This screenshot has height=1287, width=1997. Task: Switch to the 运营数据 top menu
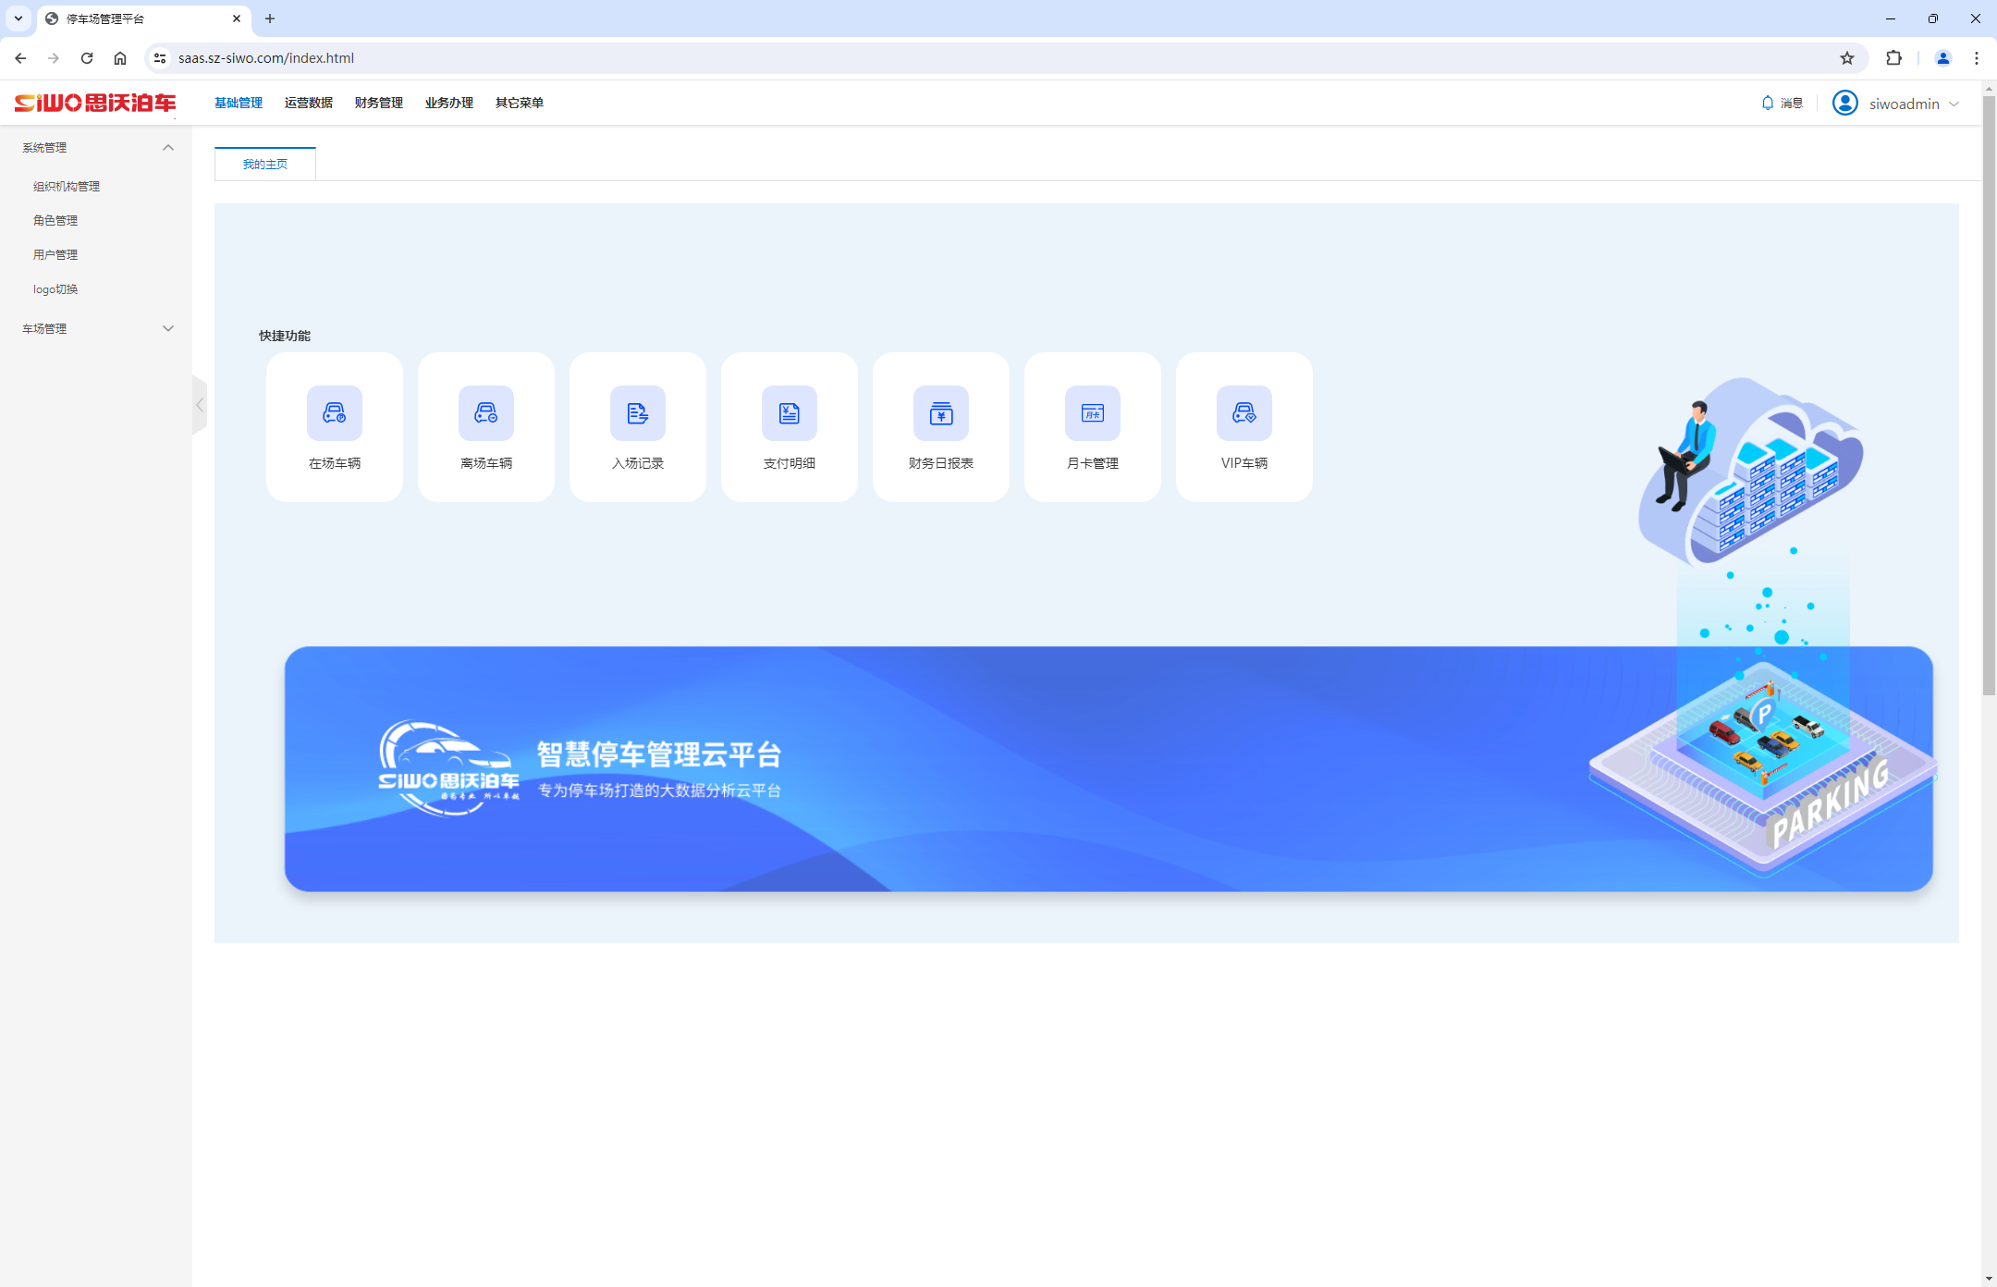pyautogui.click(x=308, y=103)
